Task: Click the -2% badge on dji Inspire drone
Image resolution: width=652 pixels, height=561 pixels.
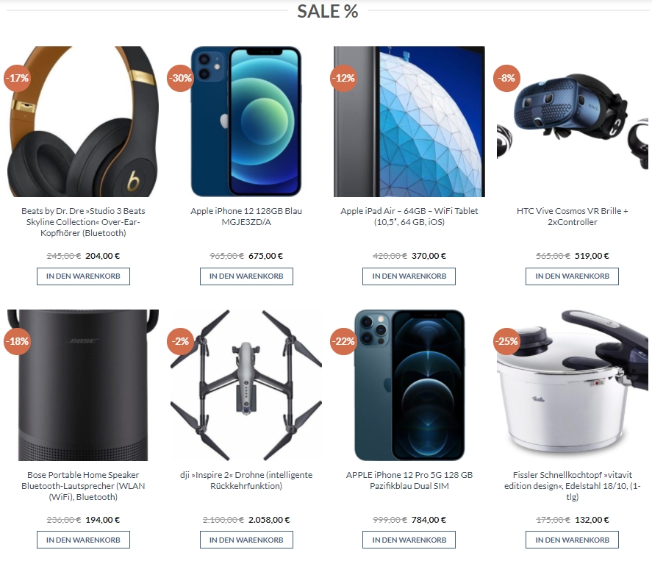Action: [181, 341]
